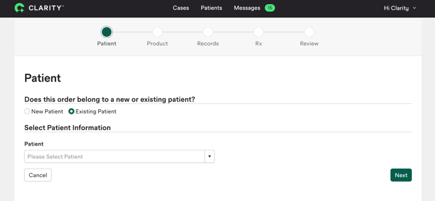Open the Hi Clarity user menu
The width and height of the screenshot is (435, 201).
click(x=396, y=8)
